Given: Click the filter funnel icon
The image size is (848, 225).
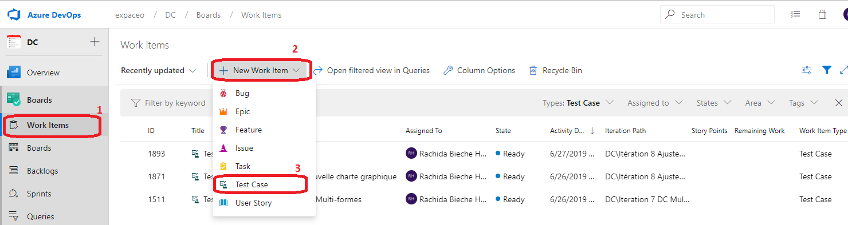Looking at the screenshot, I should 826,70.
